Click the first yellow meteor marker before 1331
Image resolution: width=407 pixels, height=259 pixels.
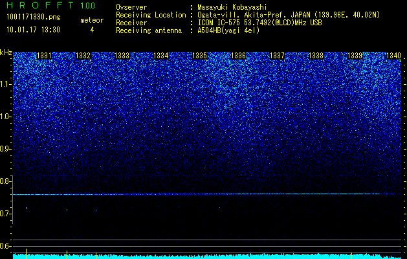tap(27, 253)
